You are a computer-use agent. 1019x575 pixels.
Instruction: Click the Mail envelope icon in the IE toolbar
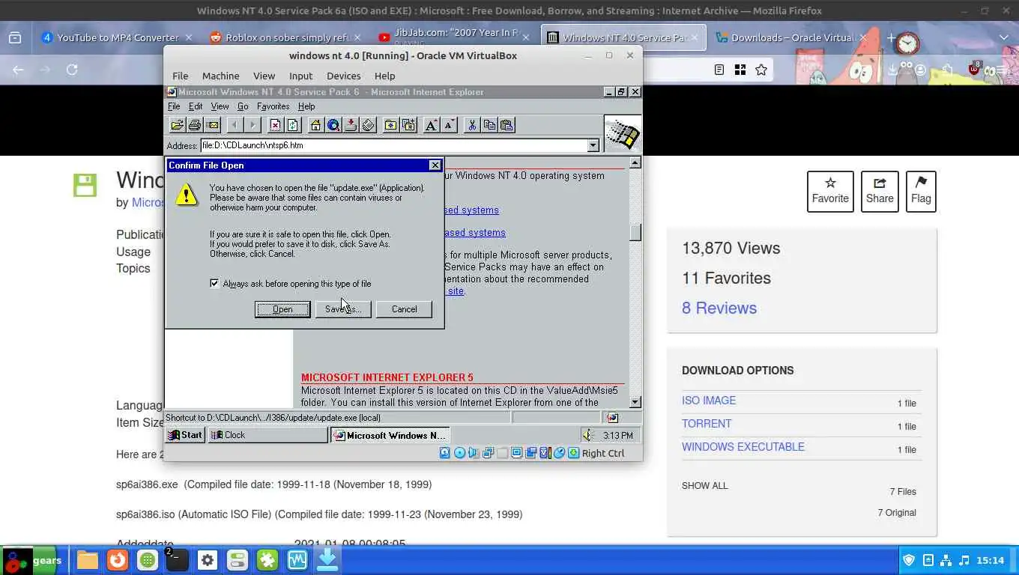click(212, 125)
